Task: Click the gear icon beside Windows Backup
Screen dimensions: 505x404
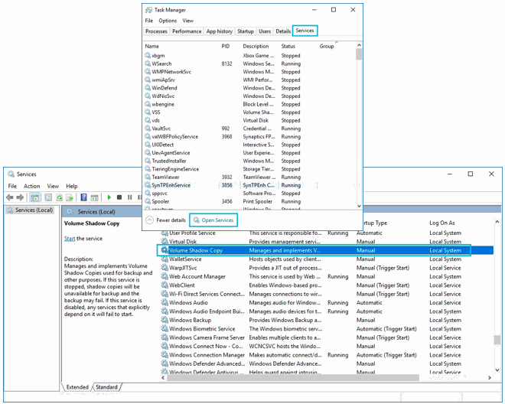Action: pyautogui.click(x=165, y=320)
